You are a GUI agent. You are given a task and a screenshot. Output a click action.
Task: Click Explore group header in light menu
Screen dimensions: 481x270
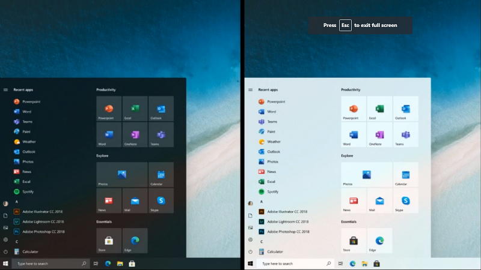coord(347,155)
